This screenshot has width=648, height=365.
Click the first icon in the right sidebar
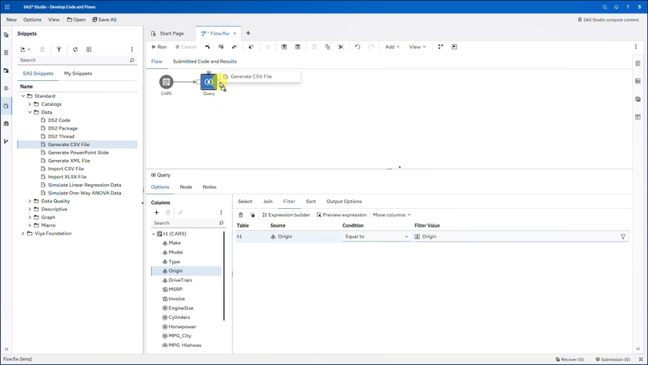pyautogui.click(x=638, y=63)
